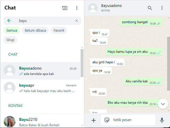Viewport: 170px width, 128px height.
Task: Click the 'Aku vanilla kak' message
Action: click(142, 81)
